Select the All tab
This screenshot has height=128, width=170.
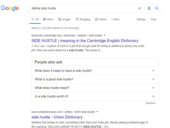(x=35, y=19)
